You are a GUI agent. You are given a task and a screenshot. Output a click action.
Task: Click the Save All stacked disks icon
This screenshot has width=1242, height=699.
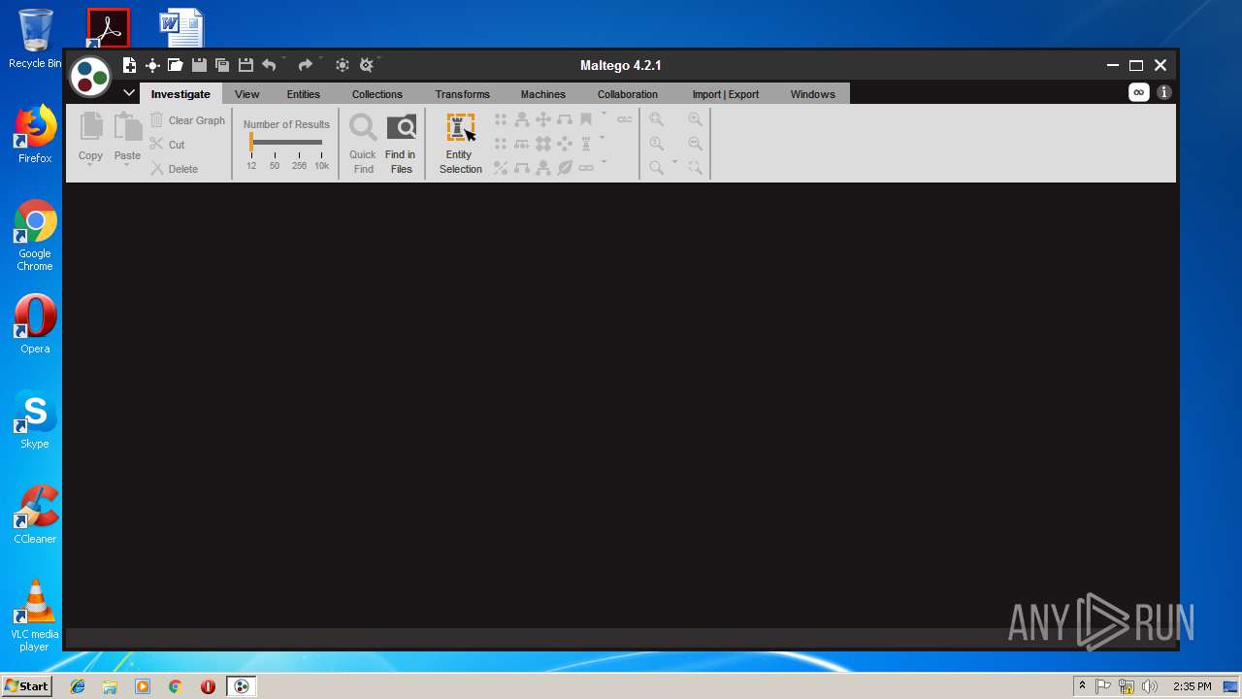(x=222, y=65)
